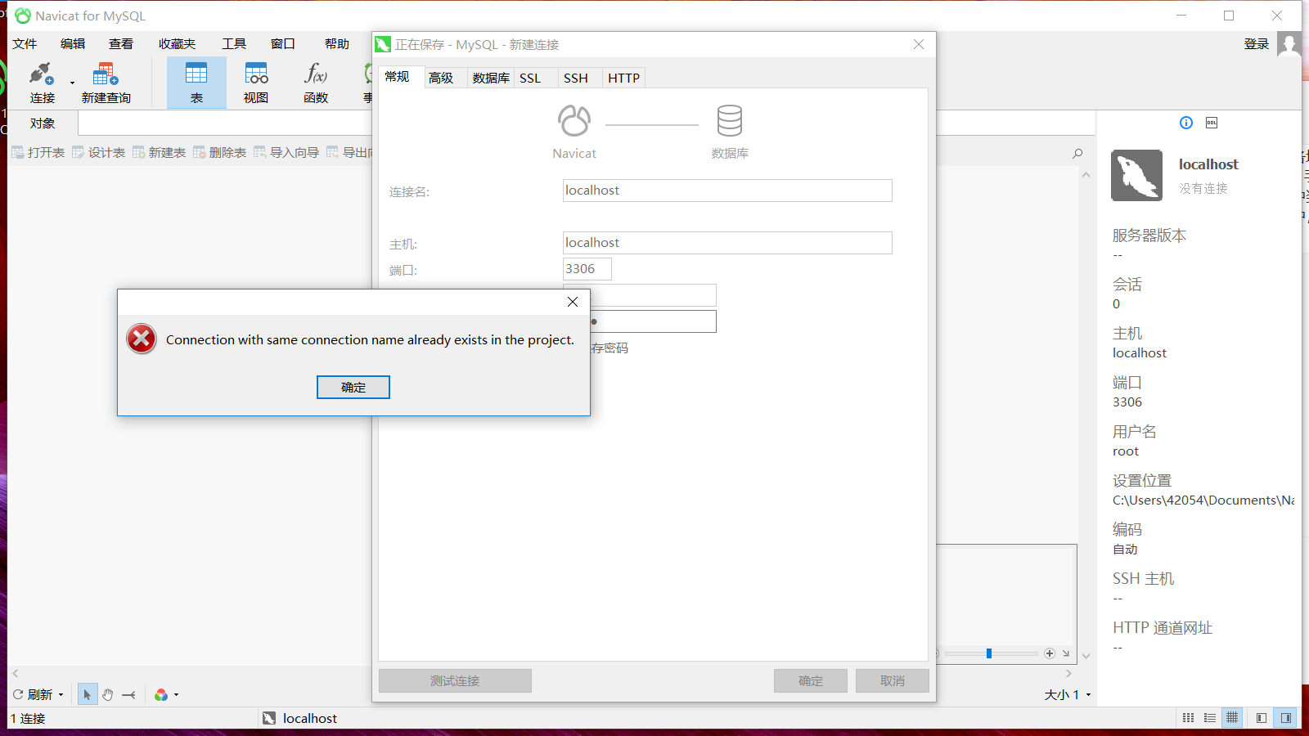Open the 查看 menu
The image size is (1309, 736).
pos(121,44)
